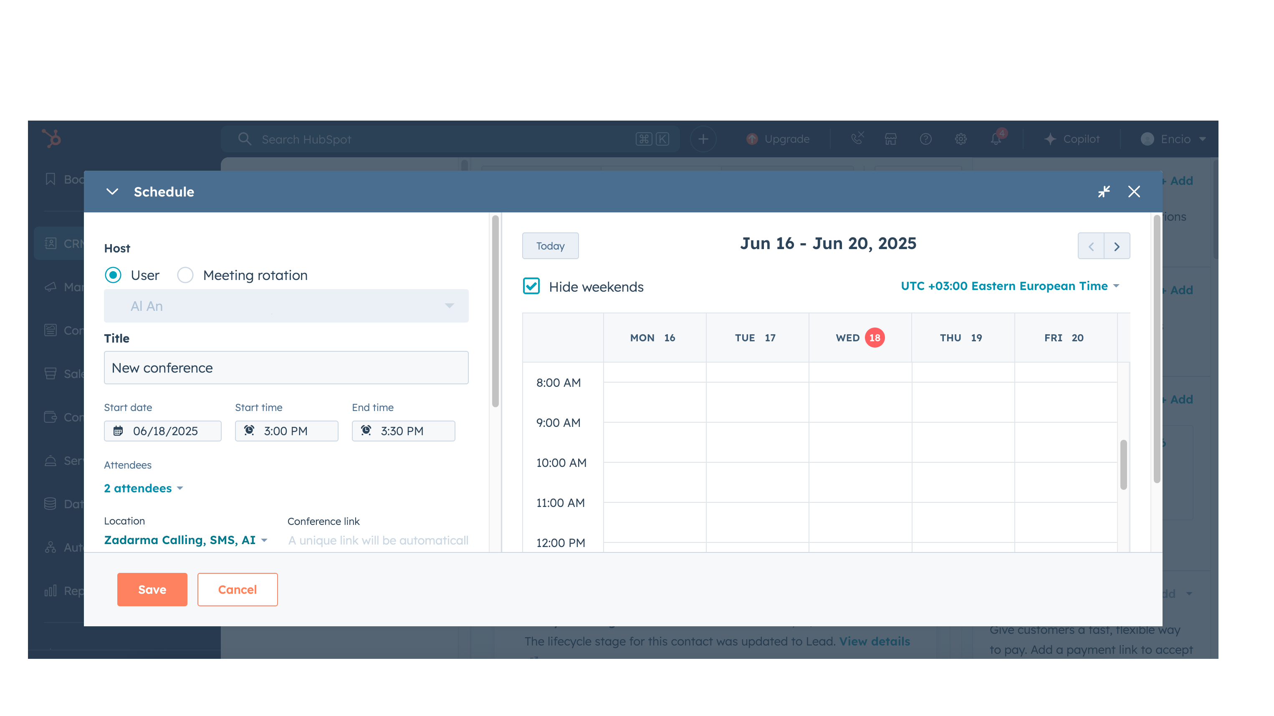The image size is (1274, 716).
Task: Click the marketplace storefront icon
Action: pos(890,139)
